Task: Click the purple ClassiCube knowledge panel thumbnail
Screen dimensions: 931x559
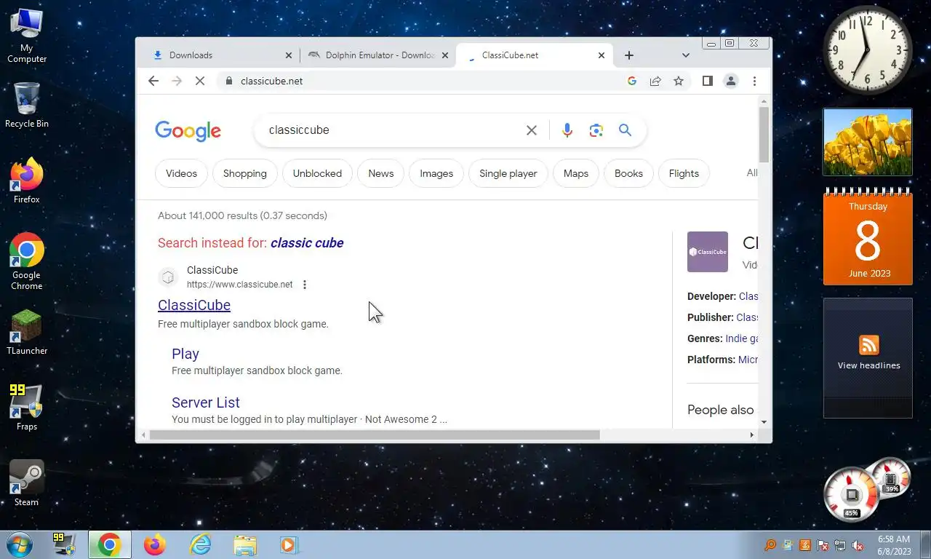Action: coord(708,252)
